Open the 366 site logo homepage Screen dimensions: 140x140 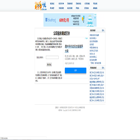41,6
